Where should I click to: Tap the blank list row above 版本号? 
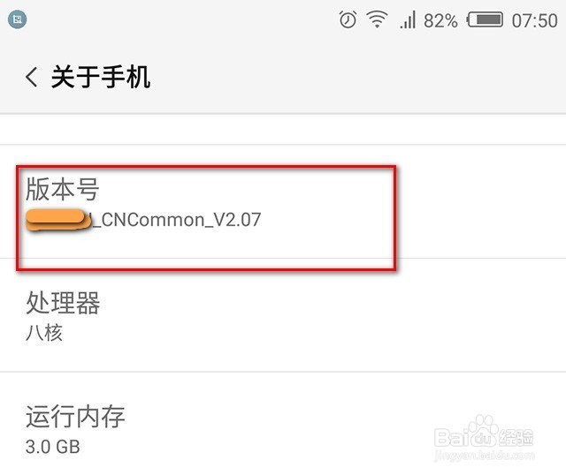pos(283,130)
